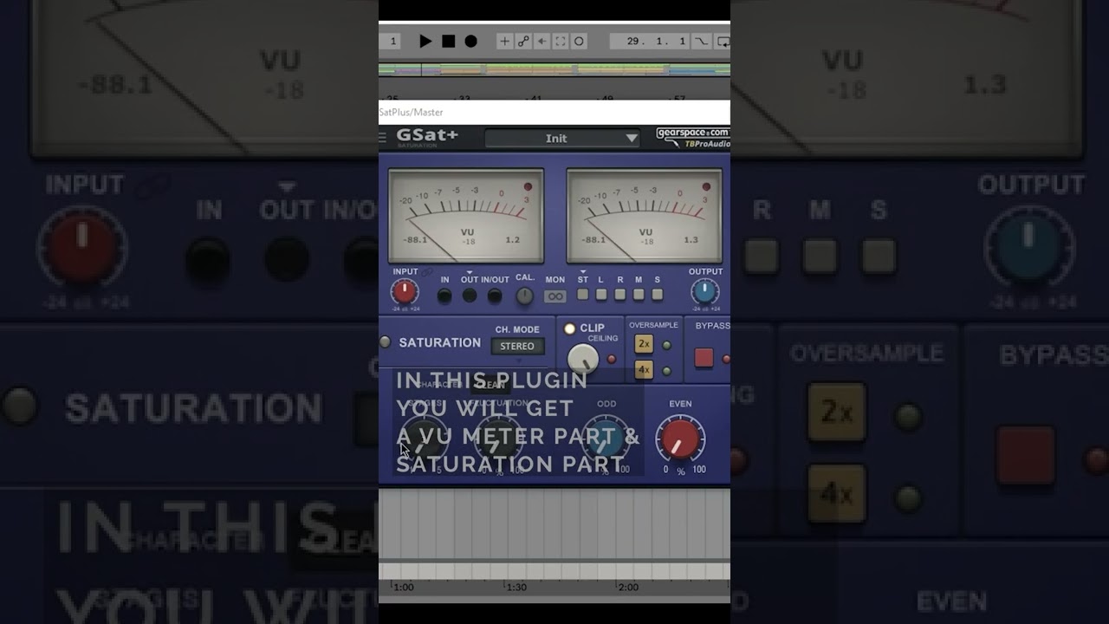Image resolution: width=1109 pixels, height=624 pixels.
Task: Select the L channel monitor button
Action: point(601,295)
